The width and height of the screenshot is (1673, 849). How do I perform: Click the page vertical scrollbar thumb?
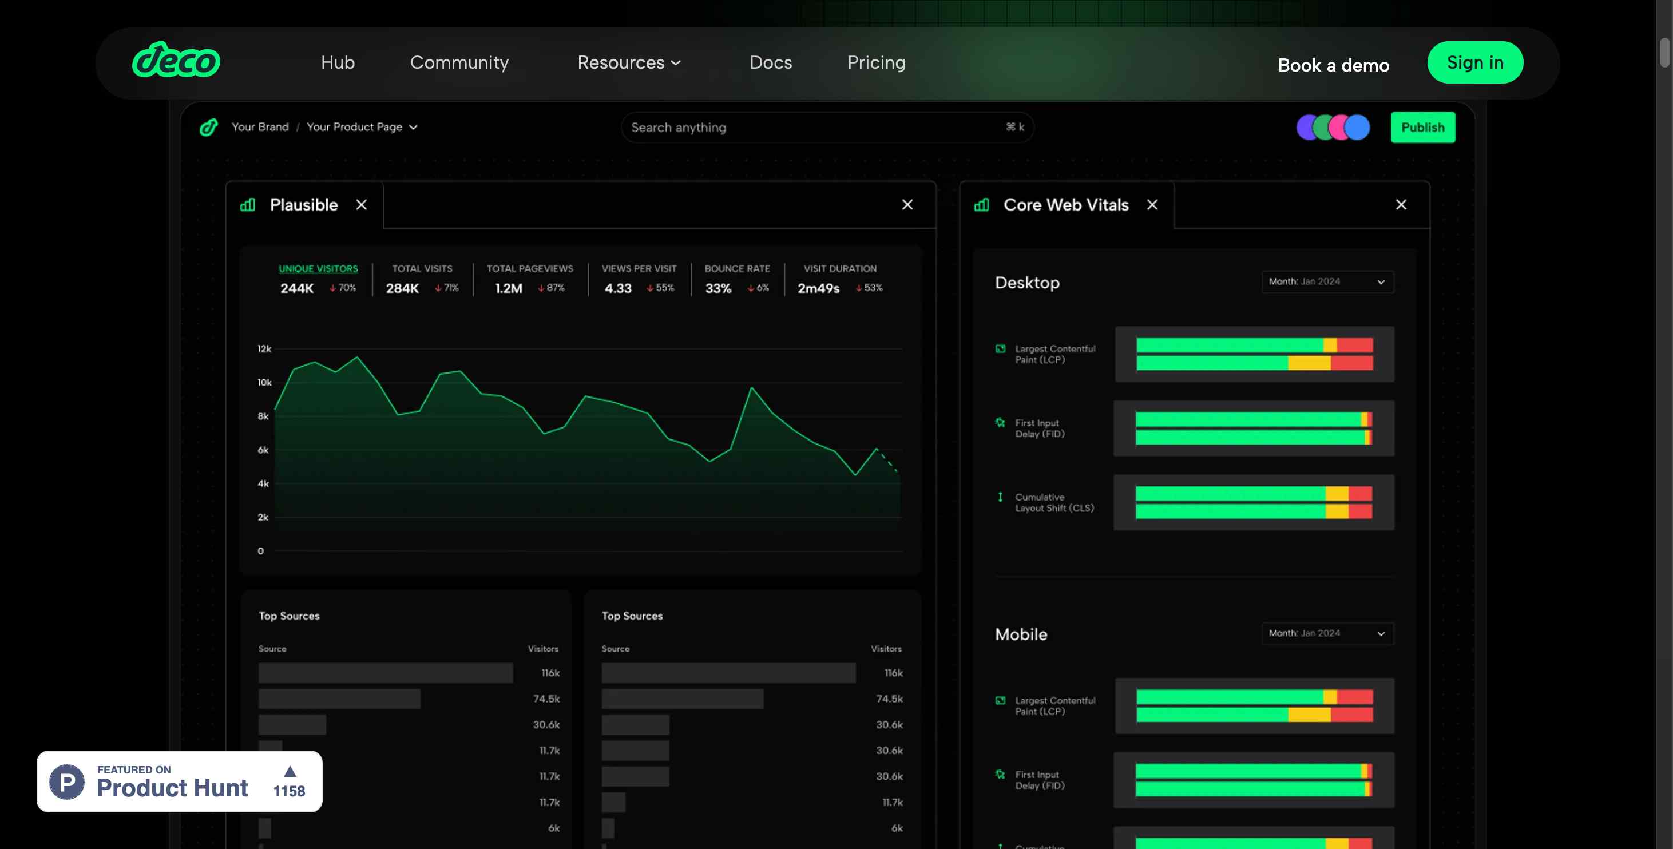click(x=1664, y=52)
